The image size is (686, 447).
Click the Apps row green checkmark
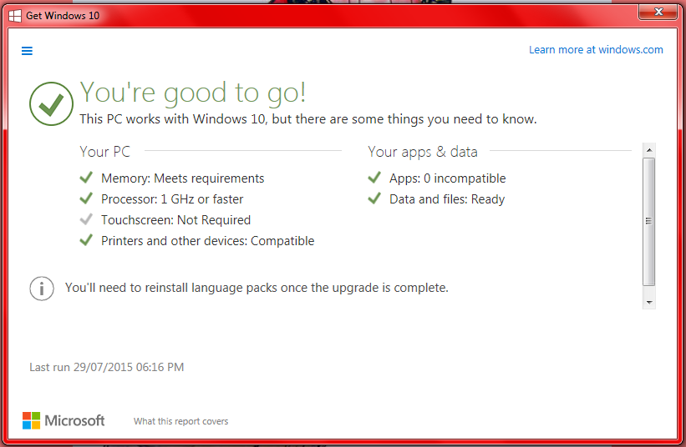(374, 178)
